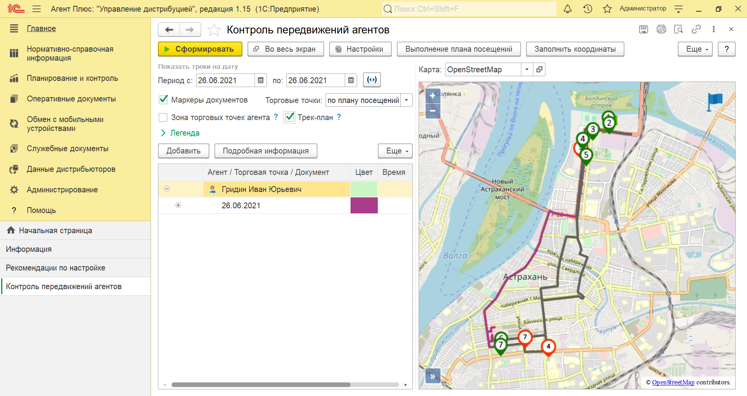
Task: Switch to Рекомендации по настройке tab
Action: (x=75, y=268)
